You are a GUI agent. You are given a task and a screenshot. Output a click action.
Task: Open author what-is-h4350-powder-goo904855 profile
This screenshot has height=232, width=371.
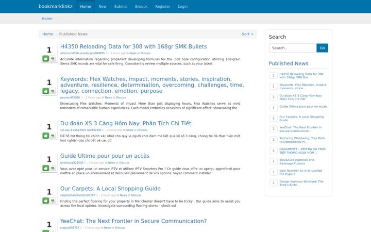coord(82,53)
